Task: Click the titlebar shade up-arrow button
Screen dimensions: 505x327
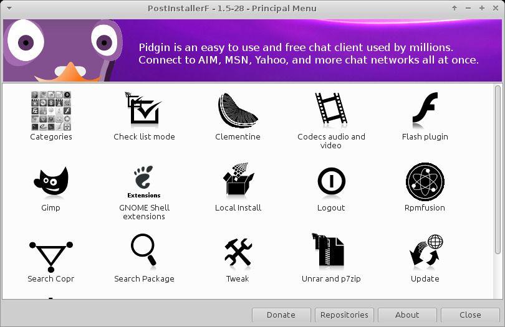Action: [x=454, y=8]
